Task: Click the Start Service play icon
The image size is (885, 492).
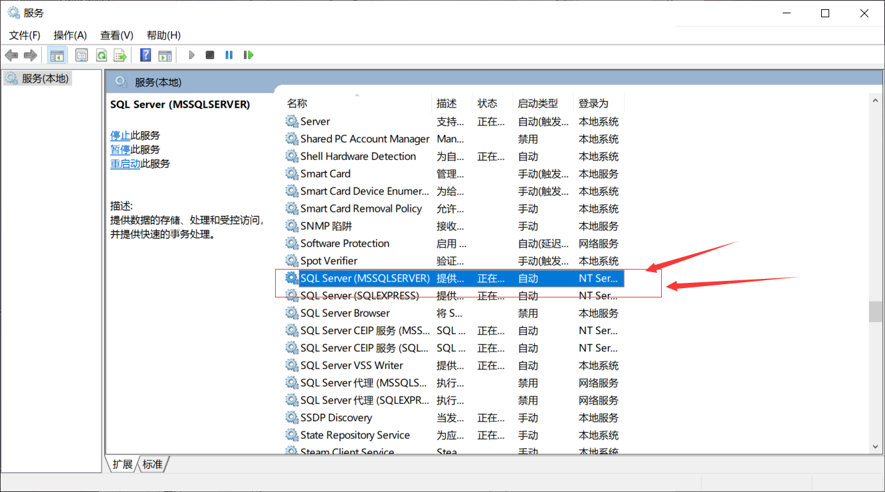Action: (x=191, y=55)
